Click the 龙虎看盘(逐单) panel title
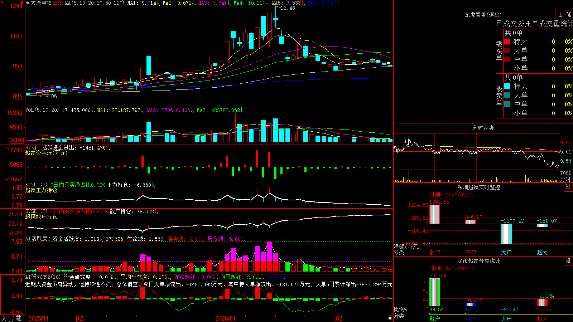 pos(483,15)
